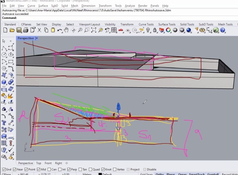Enable the Cen object snap checkbox

pyautogui.click(x=49, y=170)
